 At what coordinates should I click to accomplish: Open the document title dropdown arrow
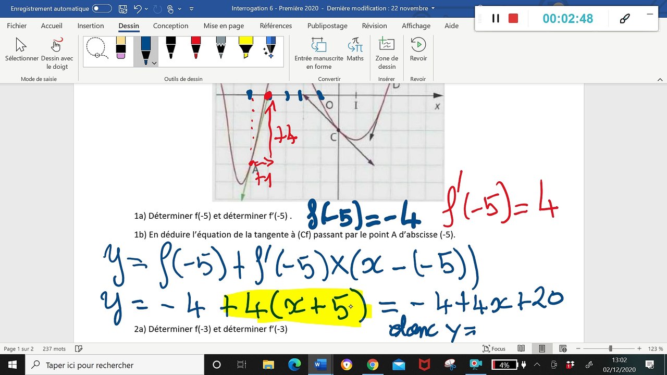[433, 8]
